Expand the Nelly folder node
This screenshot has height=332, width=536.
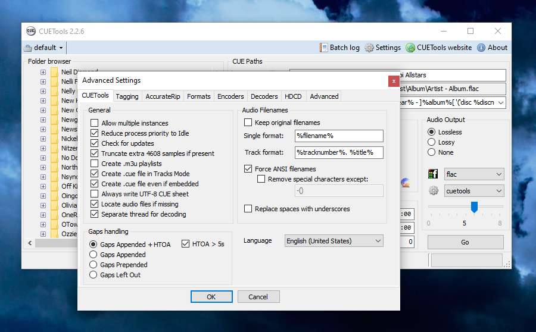pyautogui.click(x=43, y=91)
